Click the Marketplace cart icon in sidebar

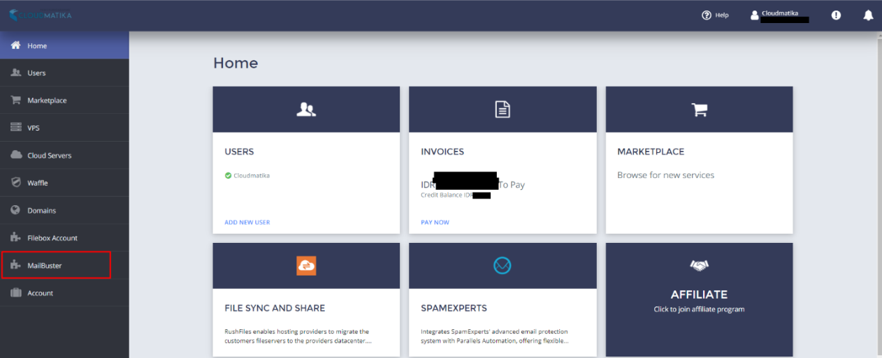click(15, 100)
